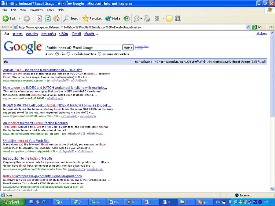Open the Favorites pane (star icon)
Screen dimensions: 275x206
pyautogui.click(x=92, y=18)
